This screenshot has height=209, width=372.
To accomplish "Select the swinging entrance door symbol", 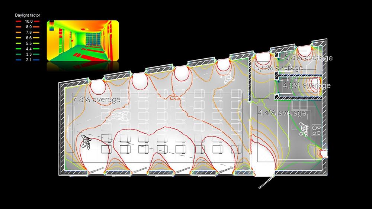I will [265, 182].
